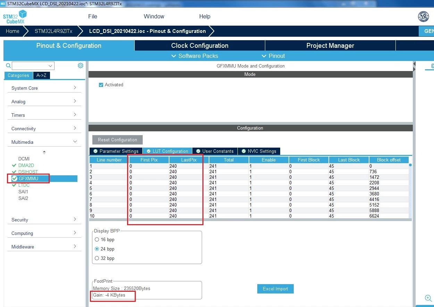The width and height of the screenshot is (434, 307).
Task: Click the Last Block column header
Action: [x=349, y=160]
